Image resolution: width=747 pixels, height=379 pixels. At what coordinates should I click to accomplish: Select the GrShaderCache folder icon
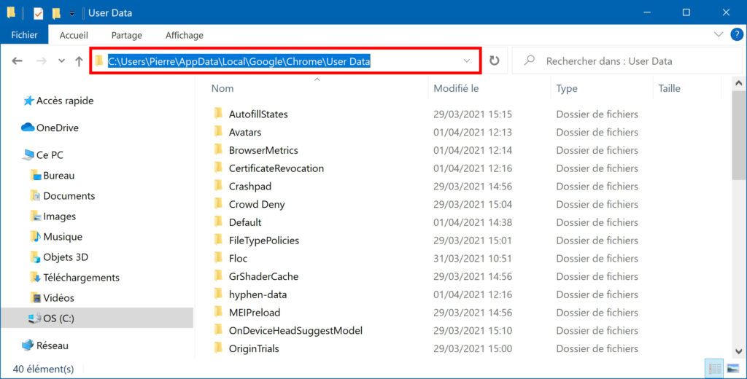[x=218, y=276]
